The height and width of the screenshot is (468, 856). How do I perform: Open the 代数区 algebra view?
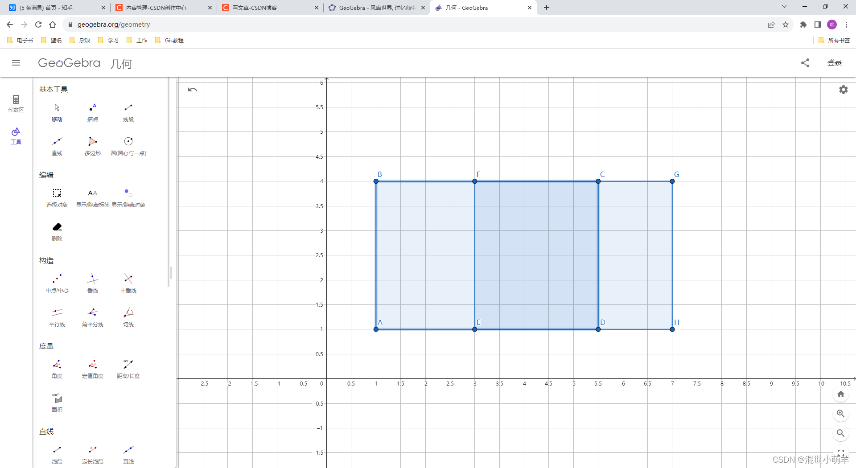pos(16,103)
